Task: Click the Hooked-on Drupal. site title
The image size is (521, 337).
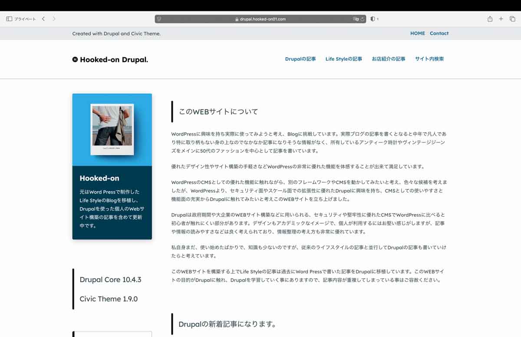Action: tap(114, 59)
